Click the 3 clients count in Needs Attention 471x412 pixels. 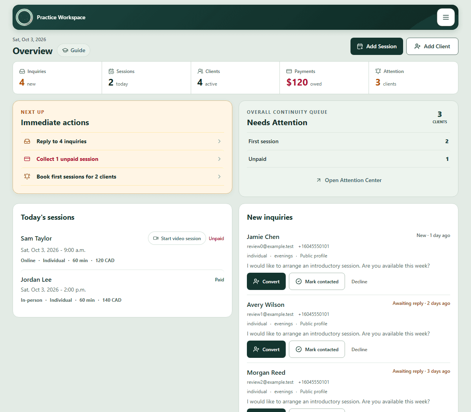click(440, 117)
